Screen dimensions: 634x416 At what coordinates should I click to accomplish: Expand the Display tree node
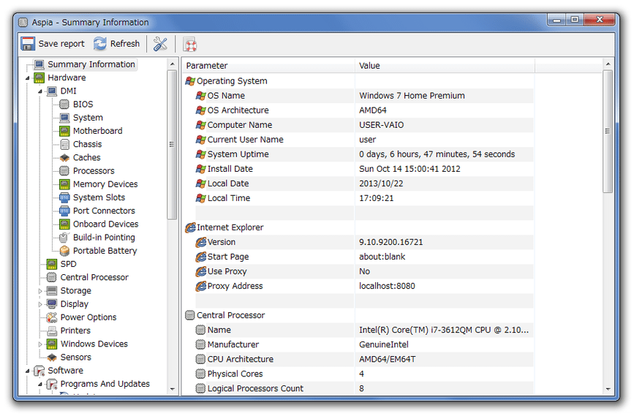(40, 304)
